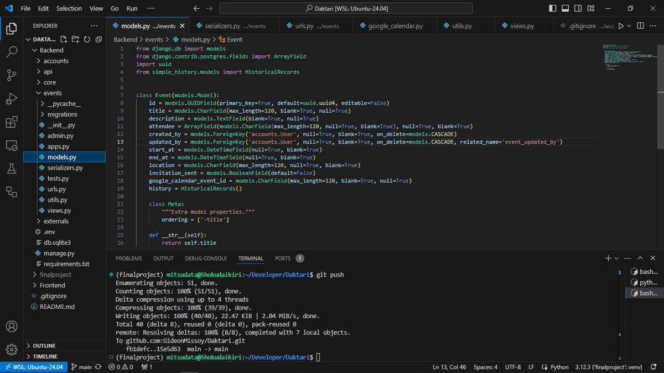Collapse the DAKTARI root folder
This screenshot has width=664, height=373.
(x=29, y=40)
